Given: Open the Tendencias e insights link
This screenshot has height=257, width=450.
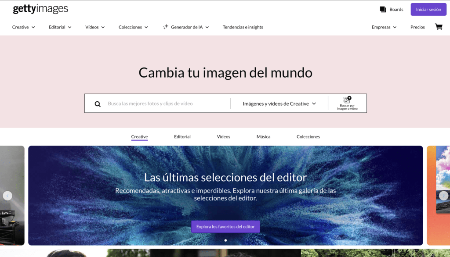Looking at the screenshot, I should click(243, 27).
